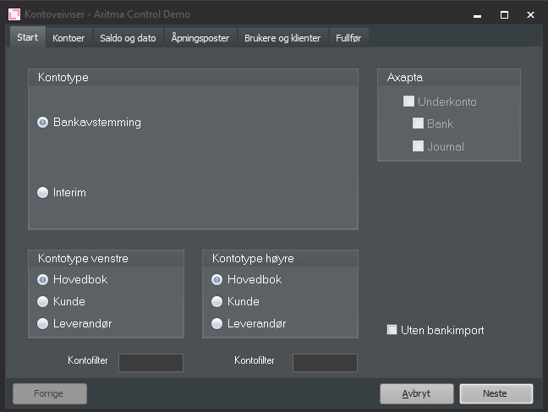Pick Leverandør under Kontotype høyre

tap(217, 323)
